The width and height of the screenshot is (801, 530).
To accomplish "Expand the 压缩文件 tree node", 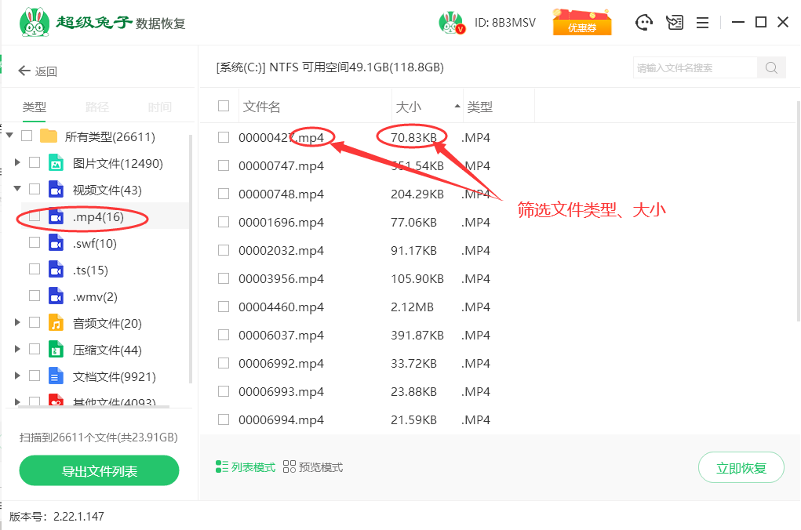I will point(17,350).
